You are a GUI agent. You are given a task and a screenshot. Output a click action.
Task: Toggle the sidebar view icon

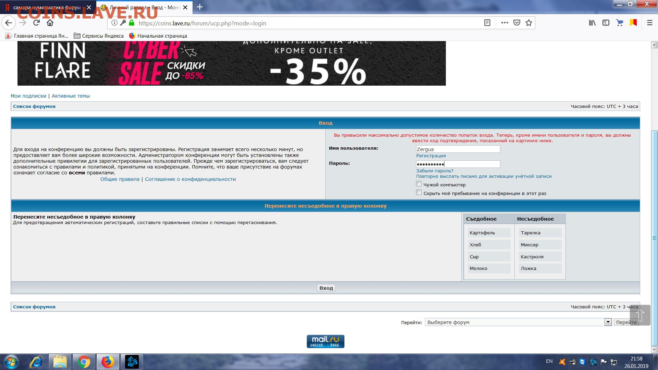(606, 23)
